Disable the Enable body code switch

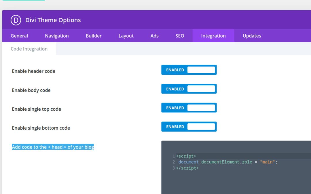click(189, 89)
